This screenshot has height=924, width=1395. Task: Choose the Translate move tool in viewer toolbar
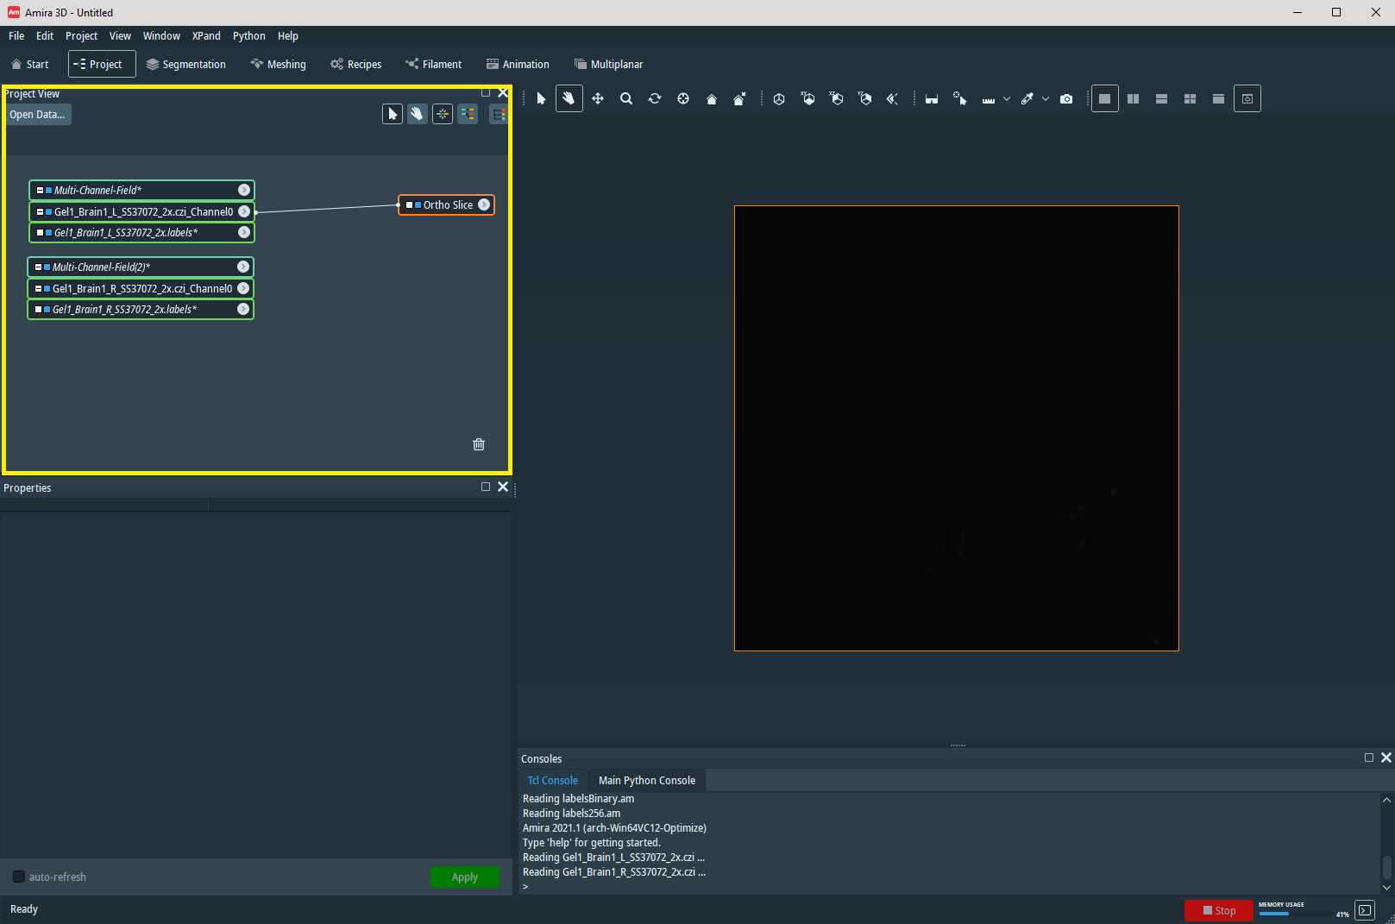(597, 98)
